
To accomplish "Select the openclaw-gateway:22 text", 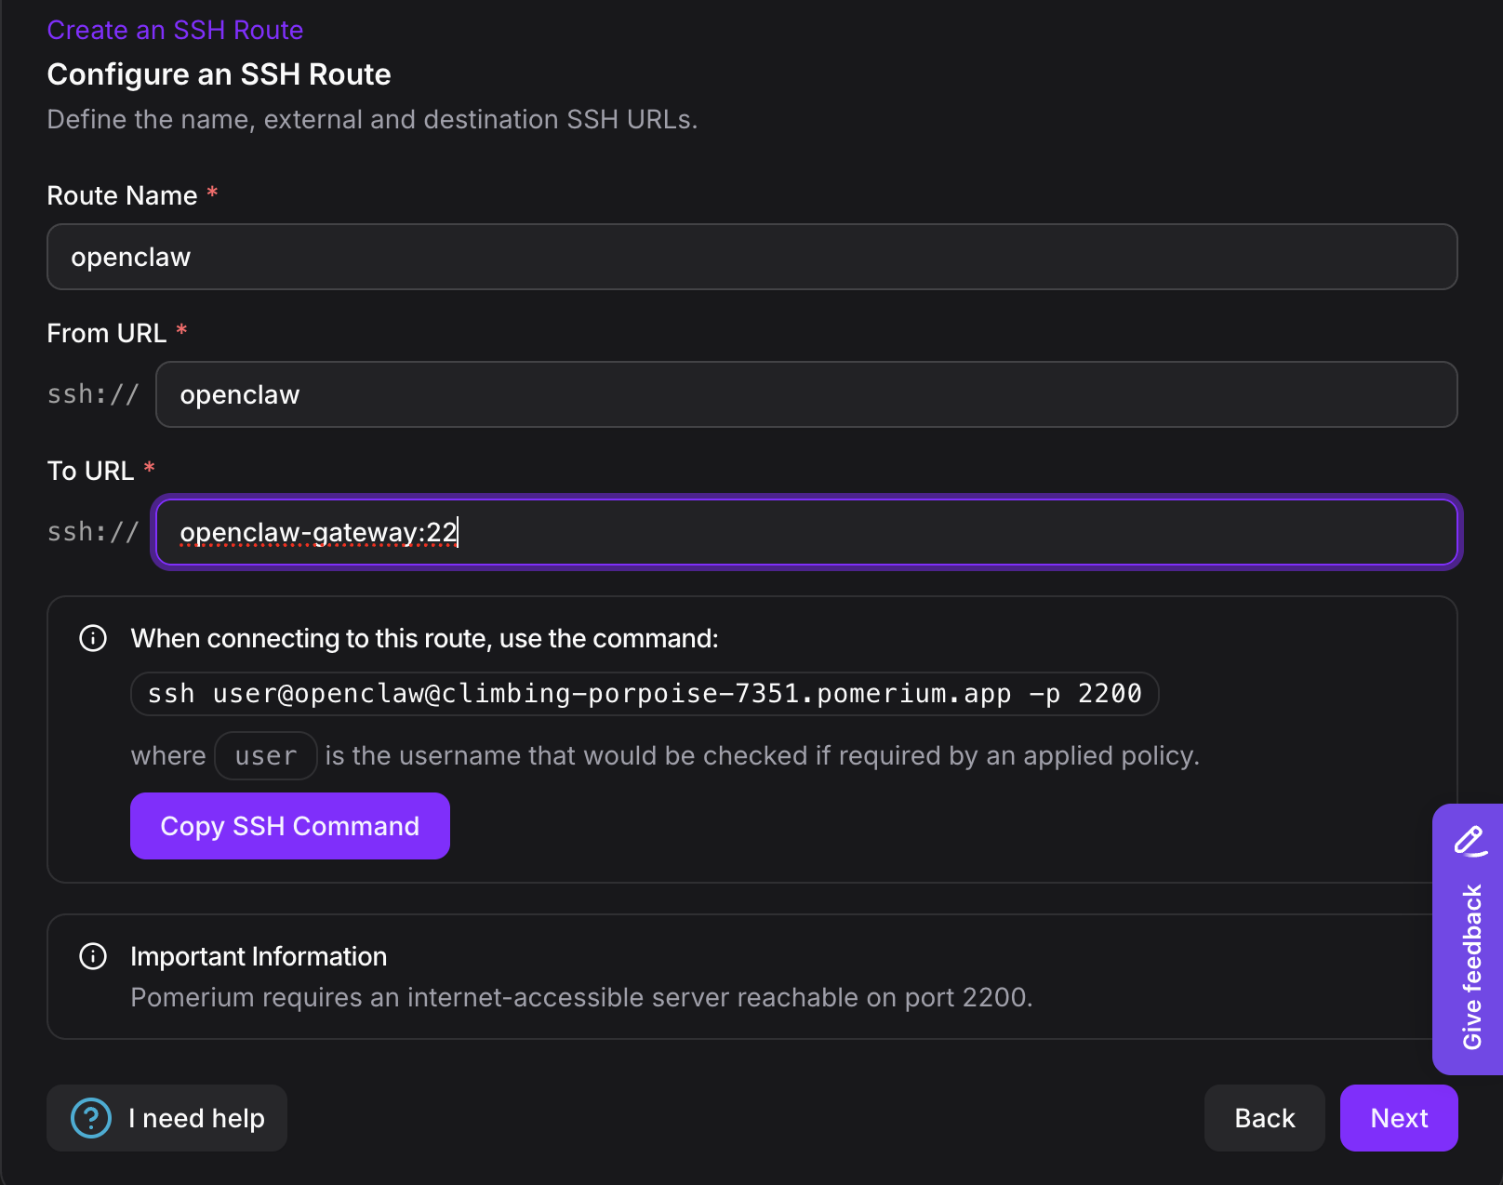I will [x=318, y=532].
